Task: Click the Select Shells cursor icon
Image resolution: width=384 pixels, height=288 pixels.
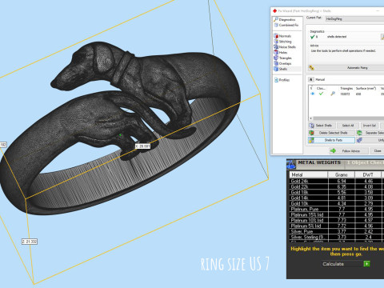Action: pyautogui.click(x=311, y=126)
